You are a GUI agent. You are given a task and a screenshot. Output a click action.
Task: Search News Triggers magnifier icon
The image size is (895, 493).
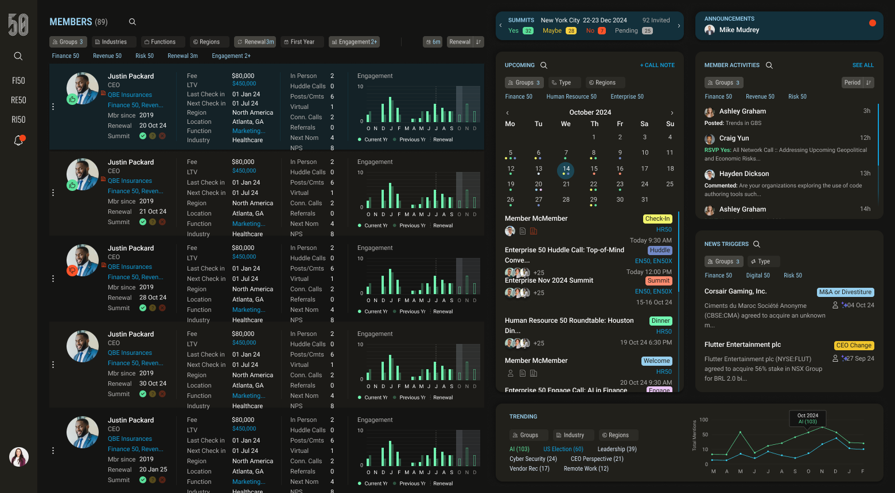[x=757, y=244]
